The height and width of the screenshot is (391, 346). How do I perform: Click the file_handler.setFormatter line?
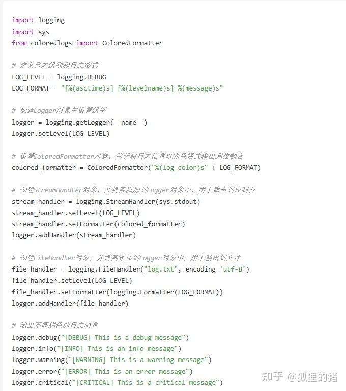(117, 292)
